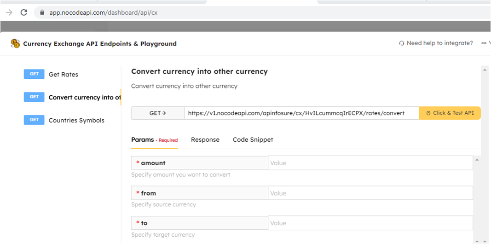Click the endpoint URL field ending rates/convert
The image size is (491, 244).
click(302, 113)
